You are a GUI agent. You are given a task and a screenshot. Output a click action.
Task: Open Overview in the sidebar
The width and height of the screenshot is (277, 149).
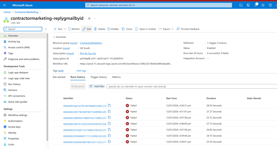[23, 36]
